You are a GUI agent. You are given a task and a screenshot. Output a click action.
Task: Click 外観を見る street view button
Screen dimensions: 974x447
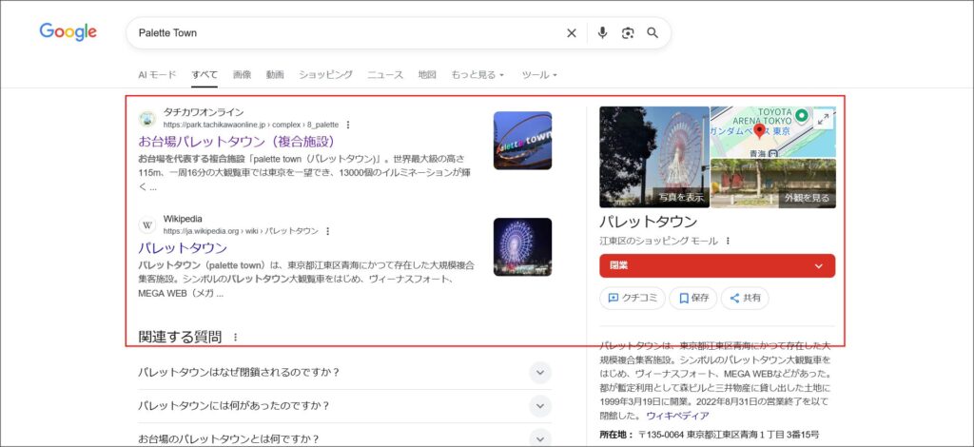807,198
